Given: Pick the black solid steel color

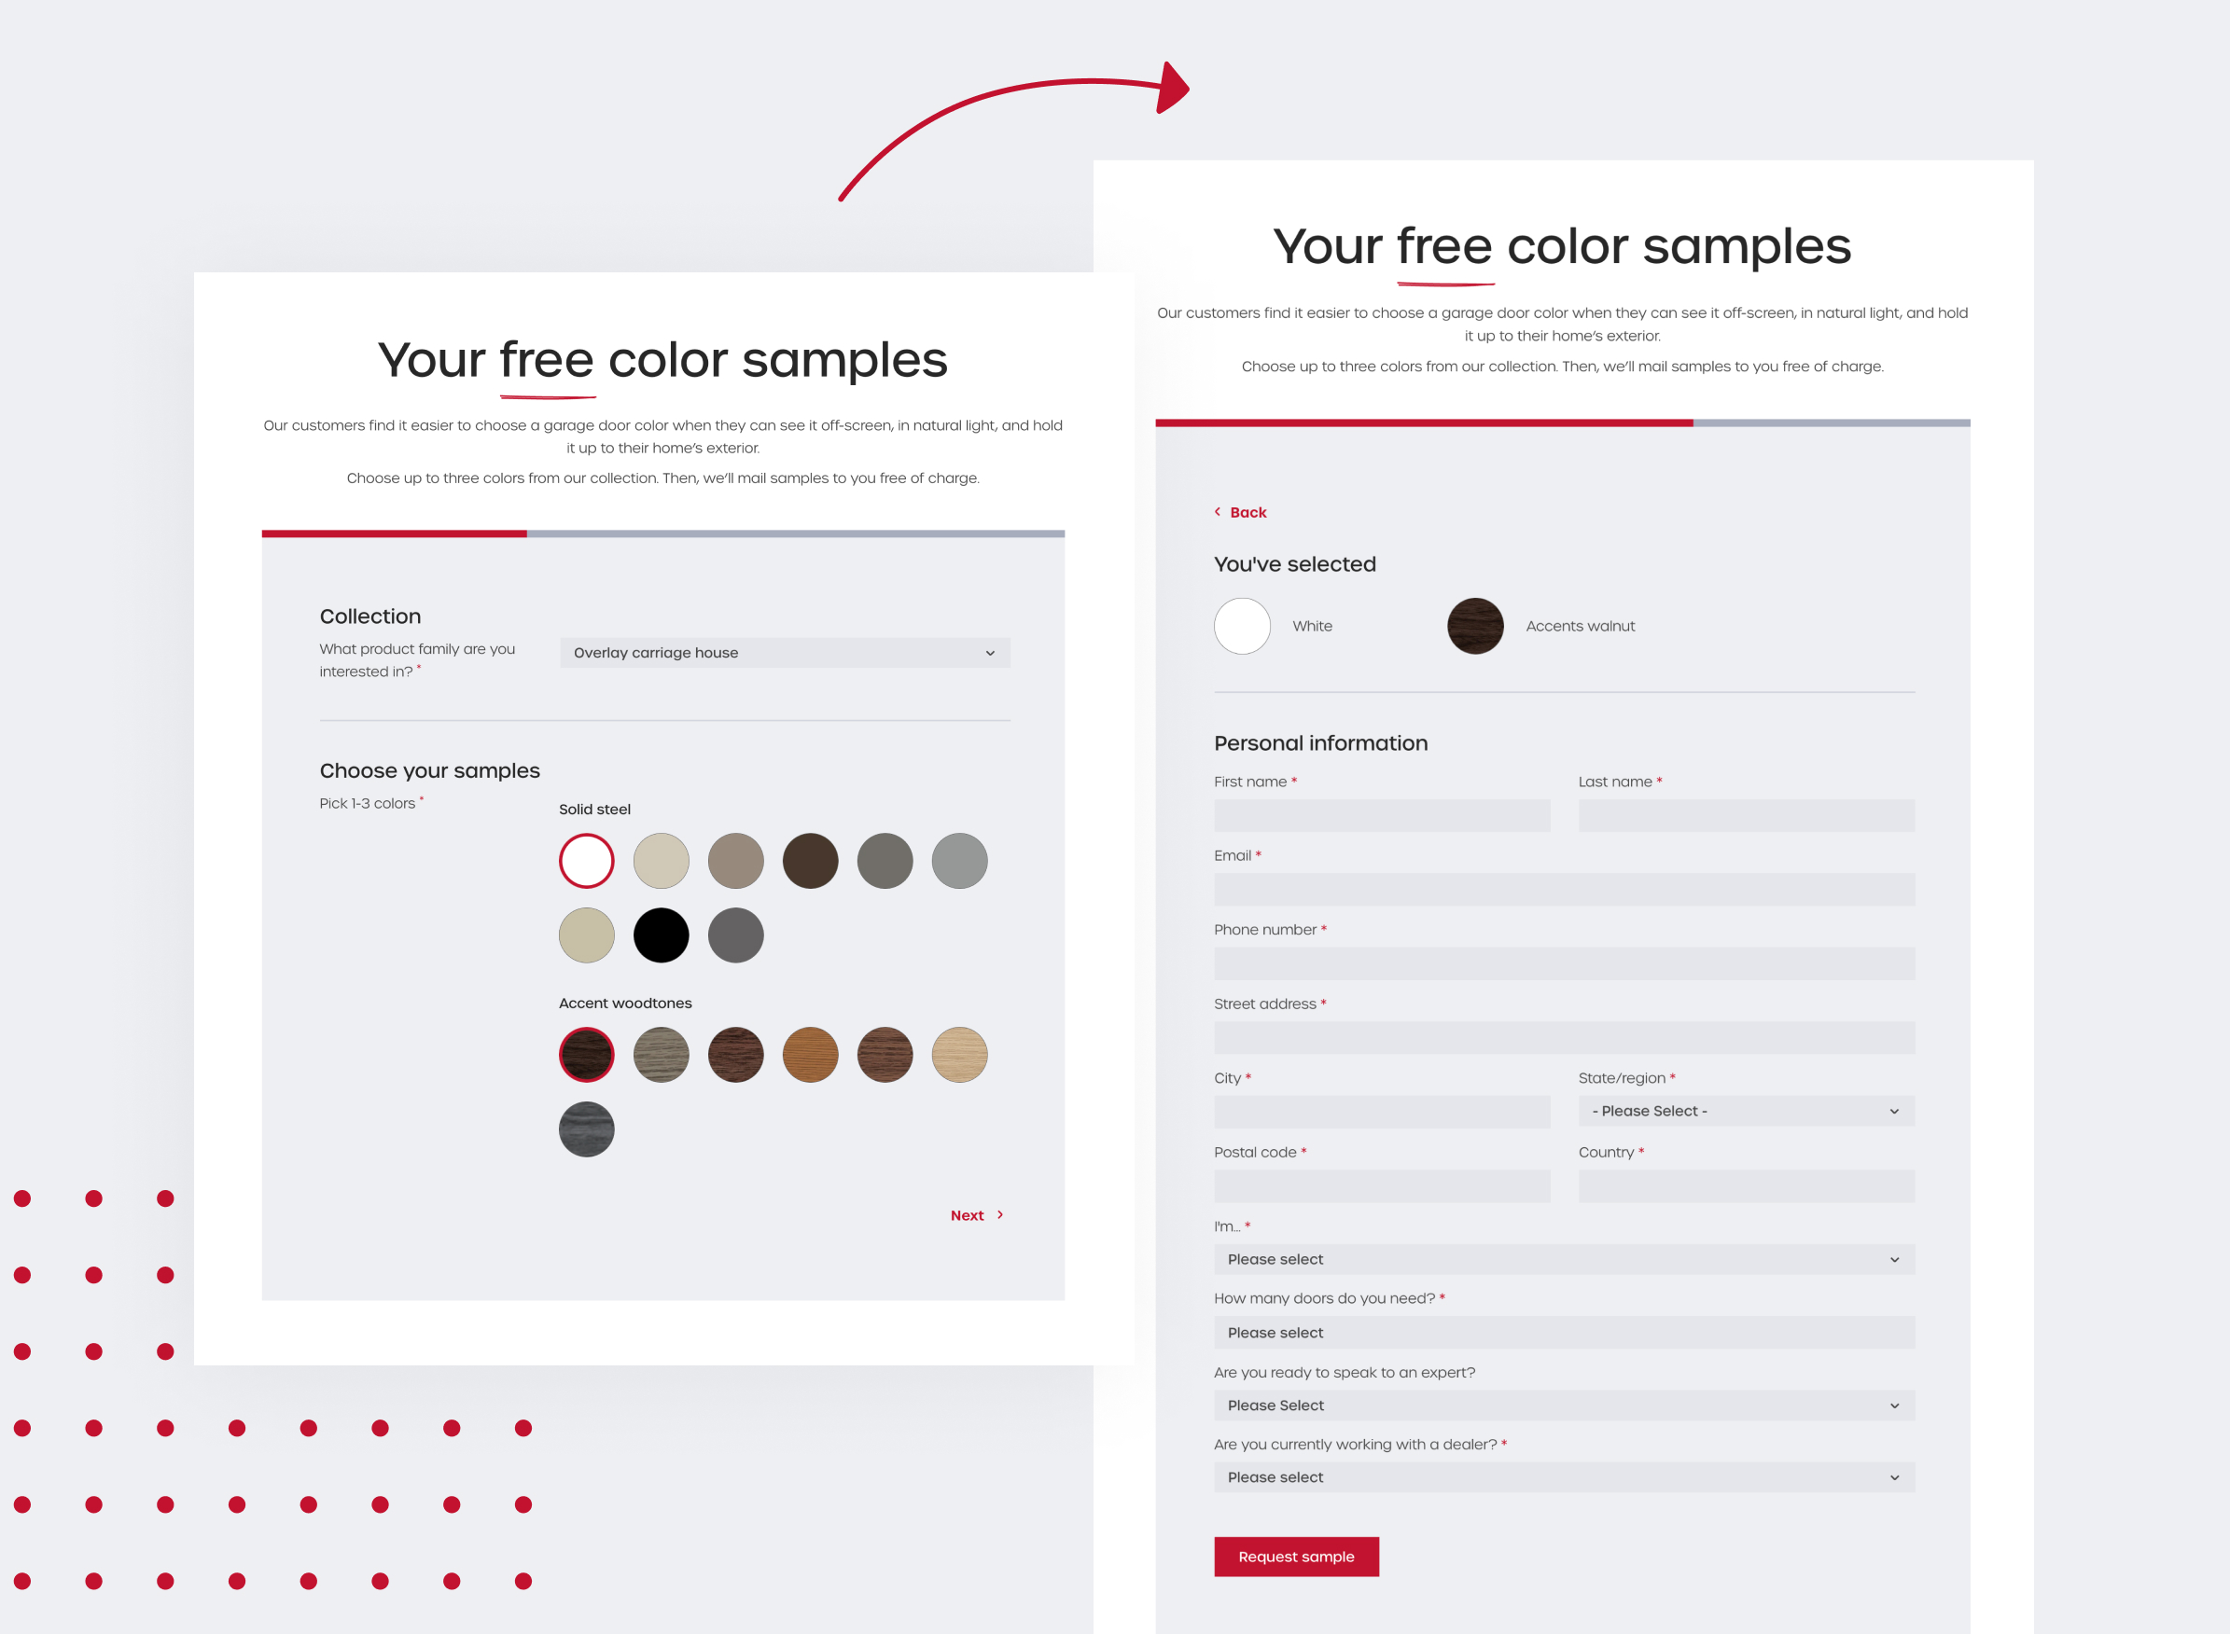Looking at the screenshot, I should [661, 935].
